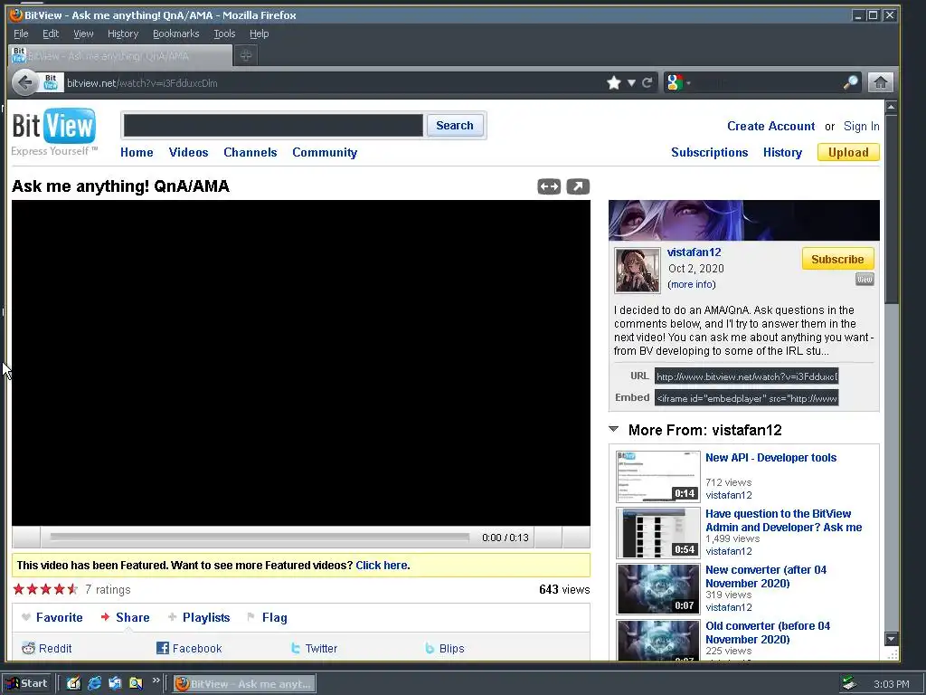This screenshot has height=695, width=926.
Task: Open the Edit menu
Action: tap(51, 33)
